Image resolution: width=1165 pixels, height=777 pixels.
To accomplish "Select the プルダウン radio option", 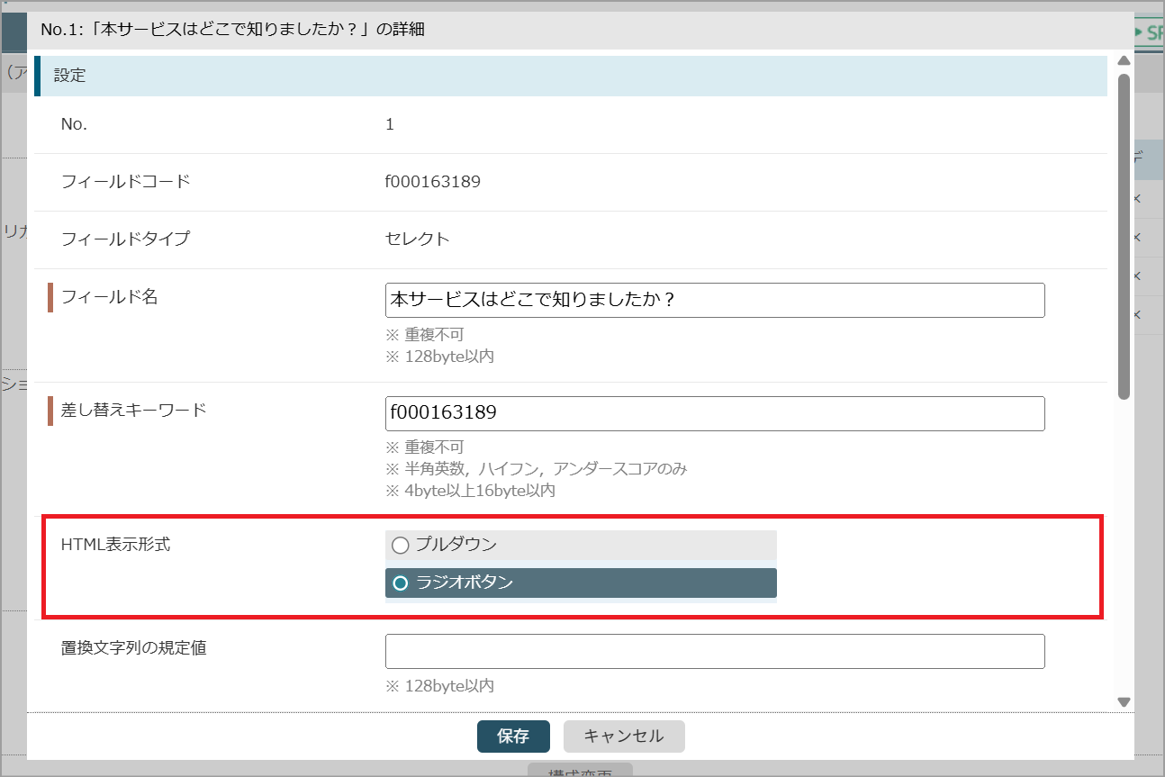I will [x=401, y=546].
